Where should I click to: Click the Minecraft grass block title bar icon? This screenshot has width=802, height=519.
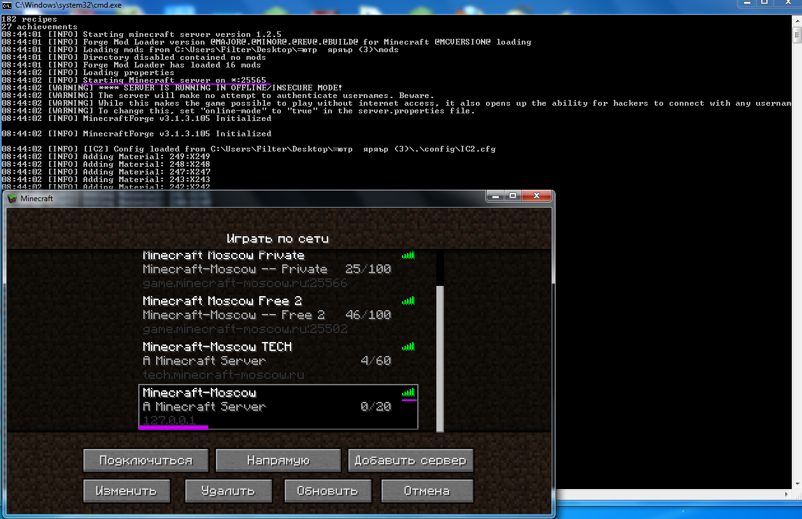13,199
